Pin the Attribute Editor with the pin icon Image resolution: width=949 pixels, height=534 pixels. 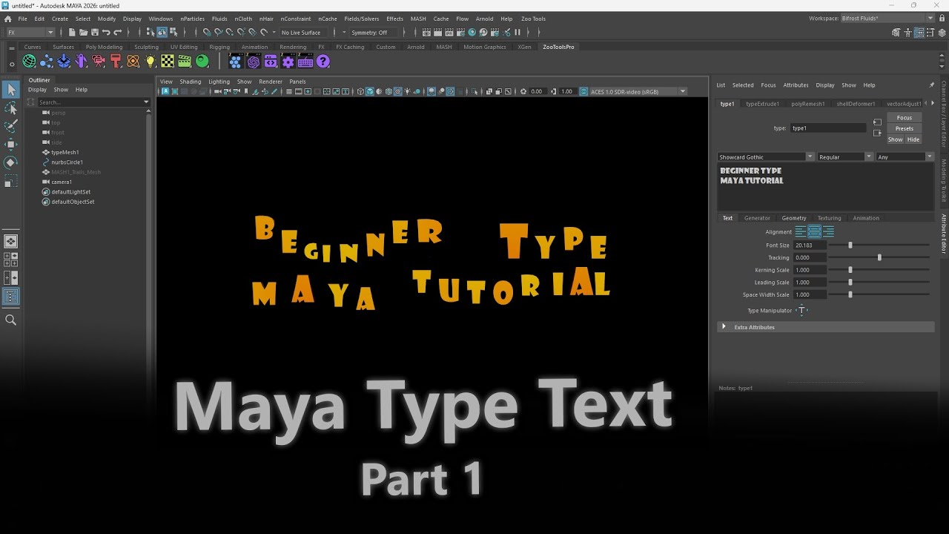(x=932, y=85)
